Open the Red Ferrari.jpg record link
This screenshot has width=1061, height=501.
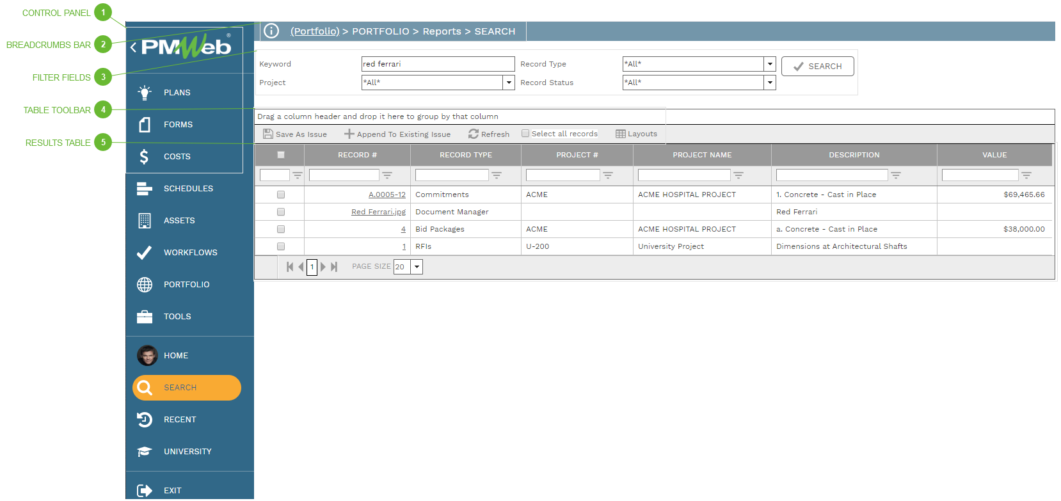pos(378,212)
